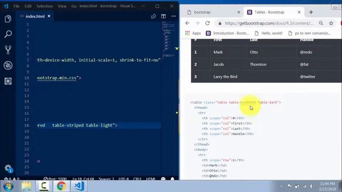Split the editor to the right

point(164,17)
